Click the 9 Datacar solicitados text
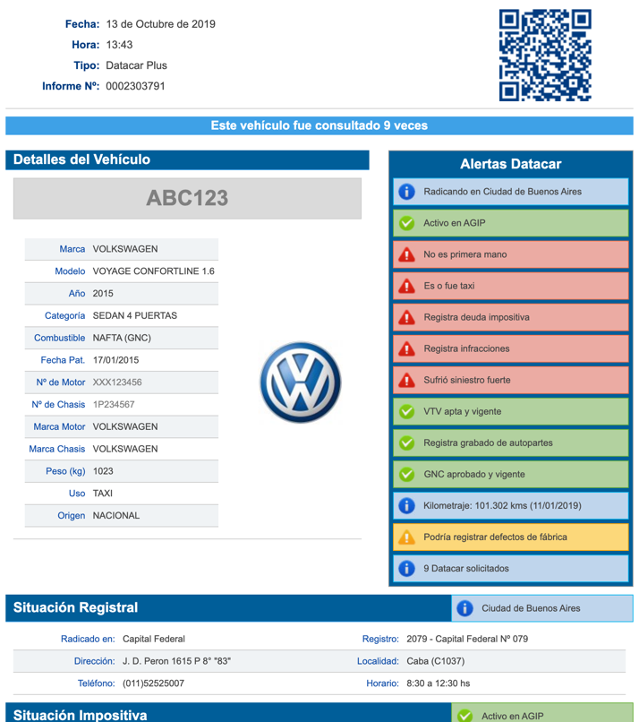 [466, 569]
